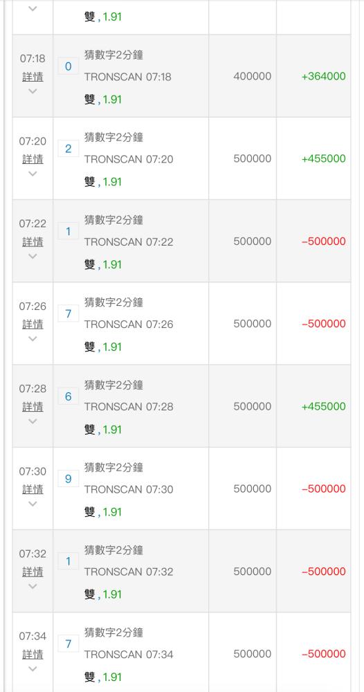This screenshot has width=364, height=692.
Task: Click the +364000 profit amount
Action: 323,76
